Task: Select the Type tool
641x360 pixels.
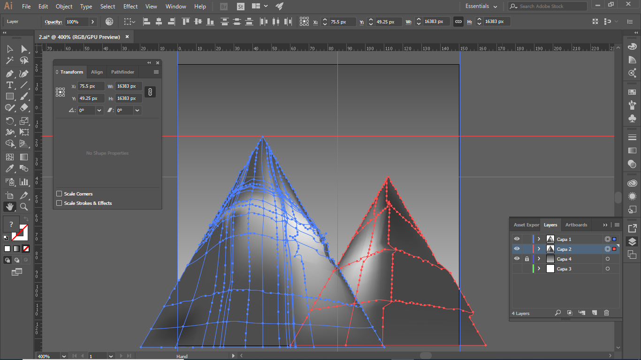Action: tap(9, 85)
